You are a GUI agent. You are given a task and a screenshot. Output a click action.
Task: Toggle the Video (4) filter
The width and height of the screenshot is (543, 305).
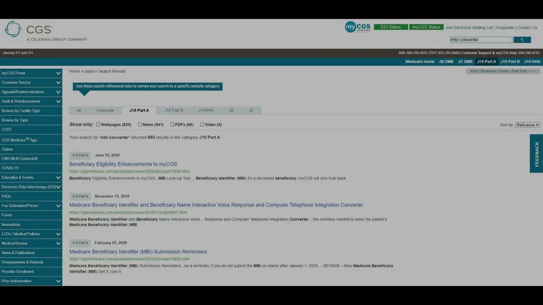[202, 125]
